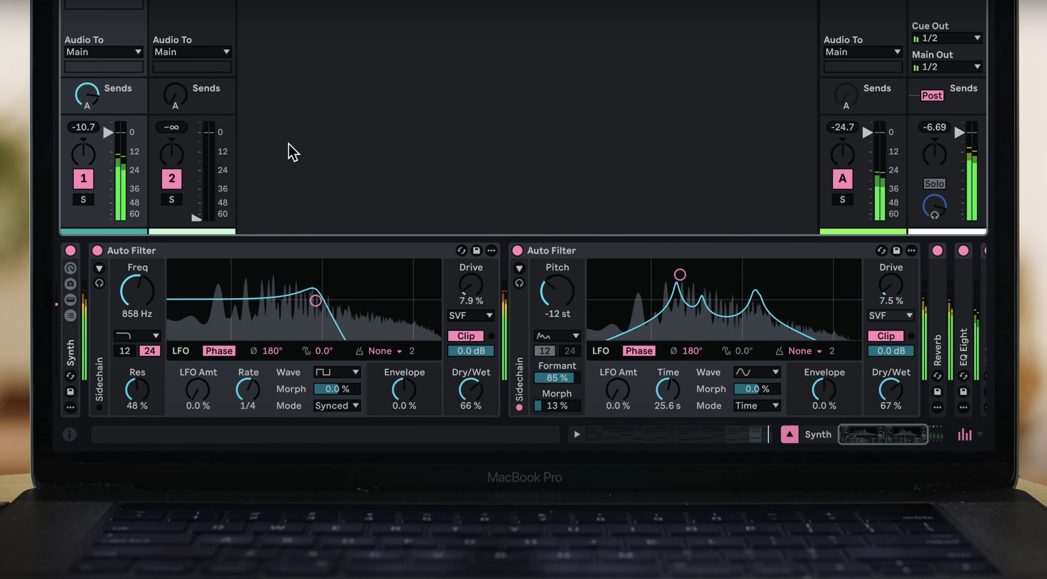Save the Auto Filter device preset
The image size is (1047, 579).
pyautogui.click(x=476, y=250)
